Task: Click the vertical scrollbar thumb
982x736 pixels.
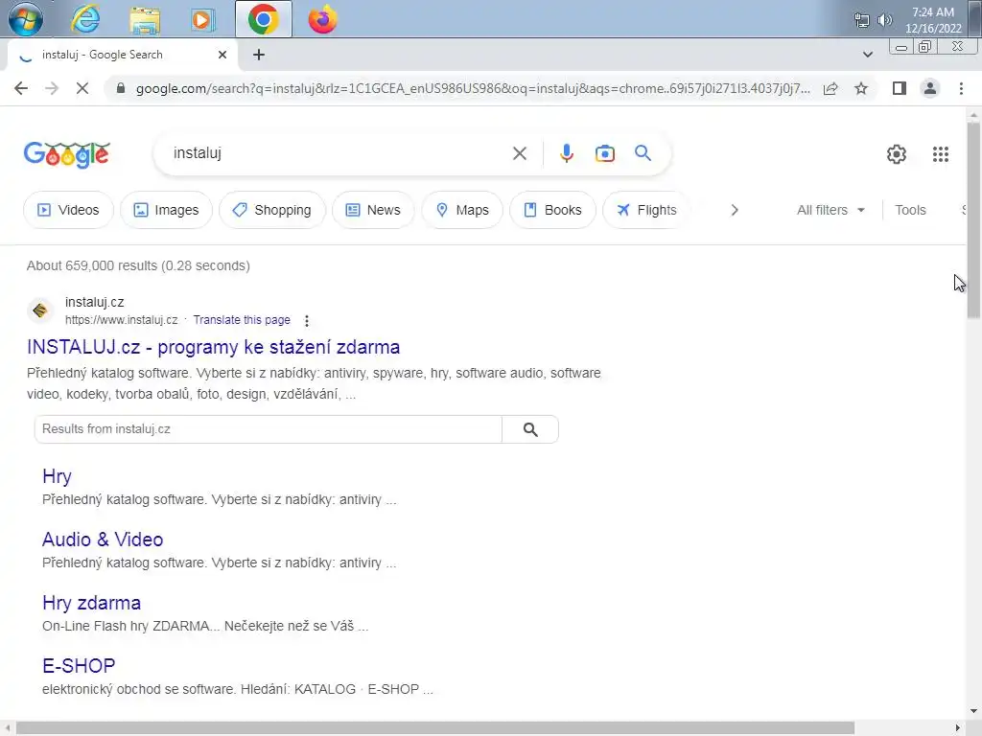Action: (973, 220)
